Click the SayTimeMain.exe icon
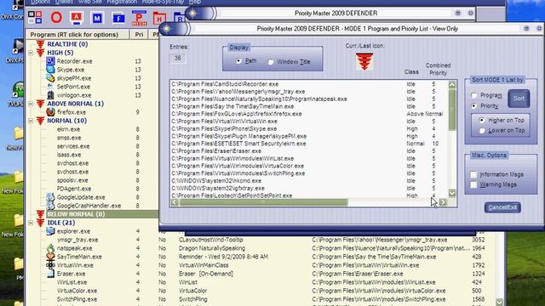Image resolution: width=545 pixels, height=306 pixels. click(x=50, y=257)
